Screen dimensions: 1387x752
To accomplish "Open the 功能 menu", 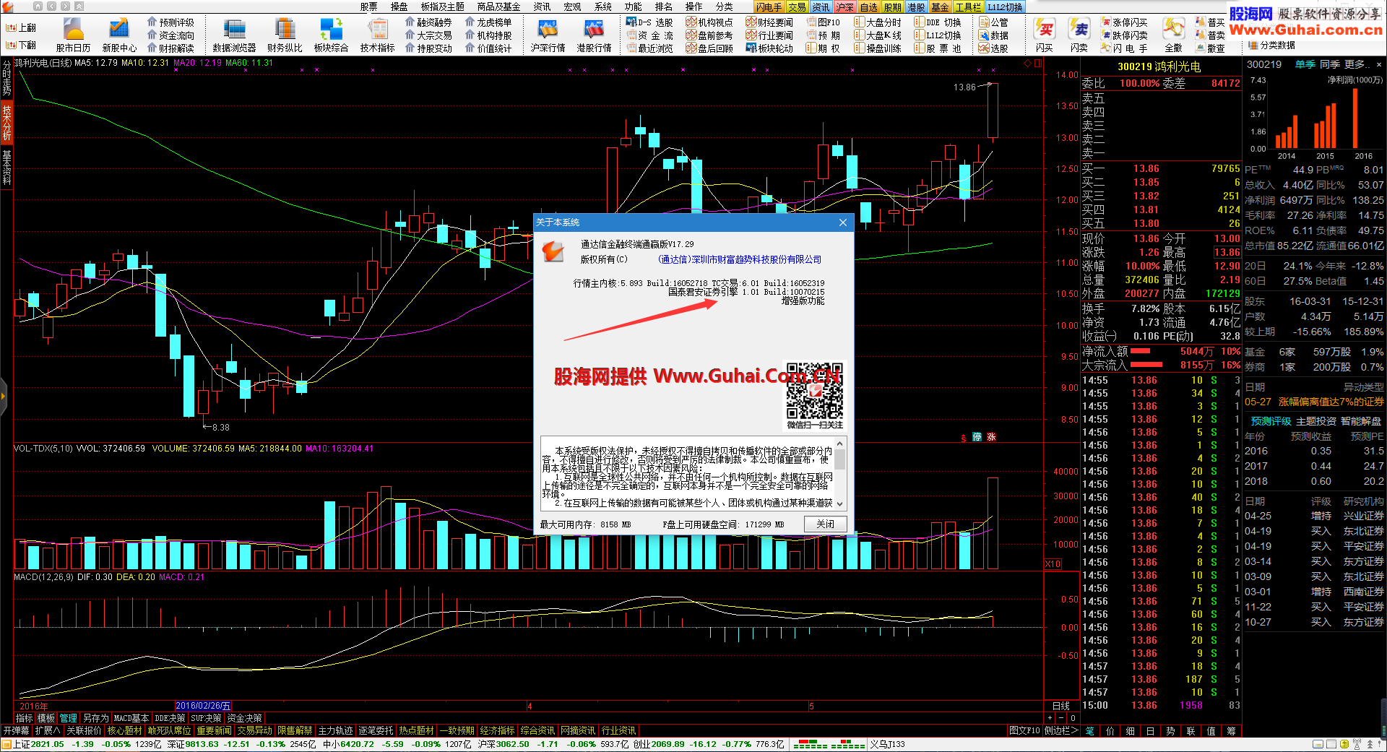I will pyautogui.click(x=633, y=7).
